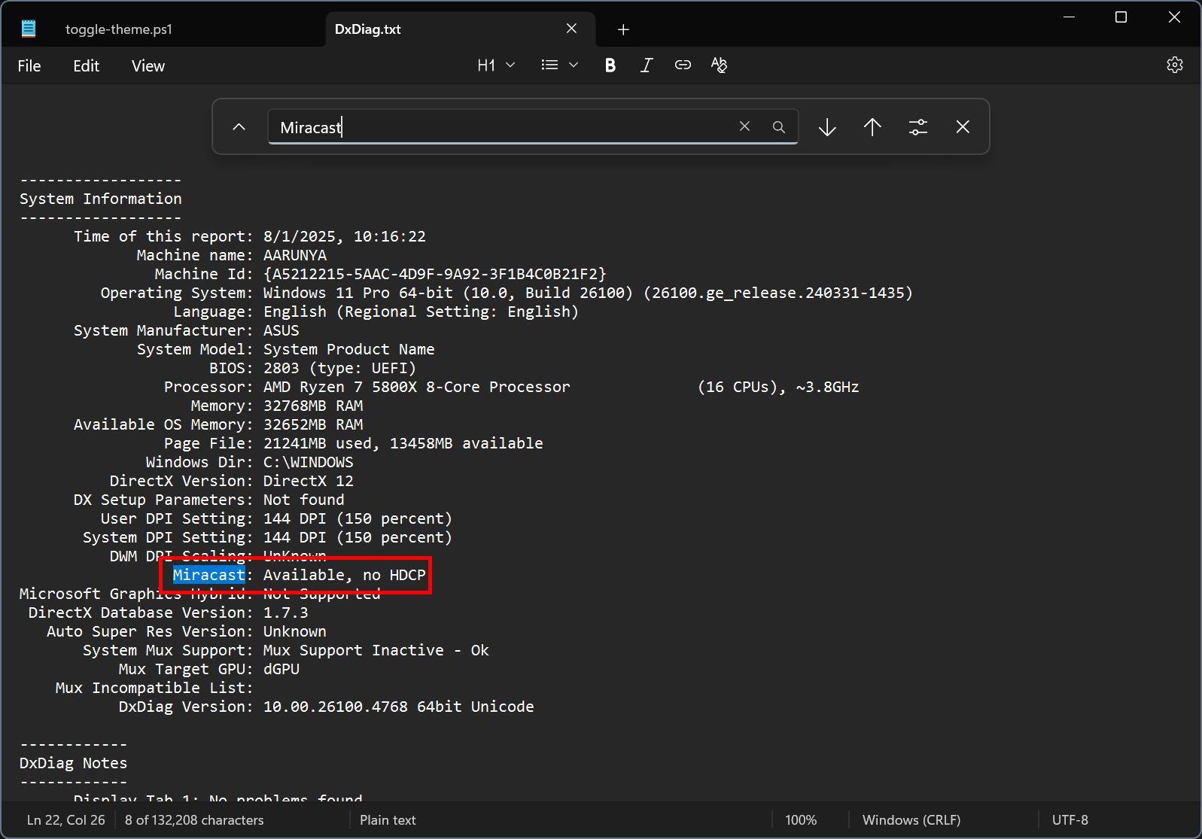Click 'DirectX Database Version: 1.7.3' line
The height and width of the screenshot is (839, 1202).
168,613
